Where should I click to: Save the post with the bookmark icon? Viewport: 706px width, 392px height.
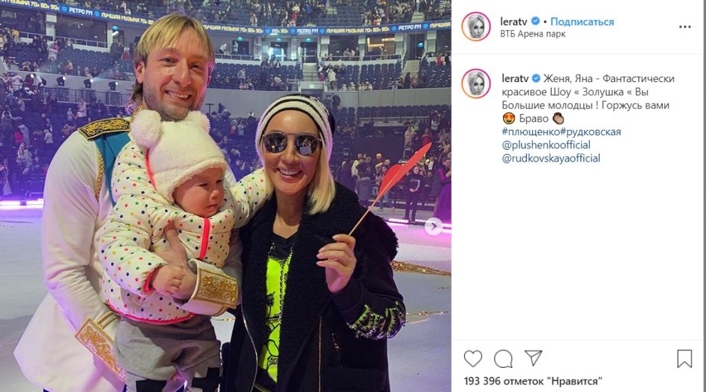[685, 359]
